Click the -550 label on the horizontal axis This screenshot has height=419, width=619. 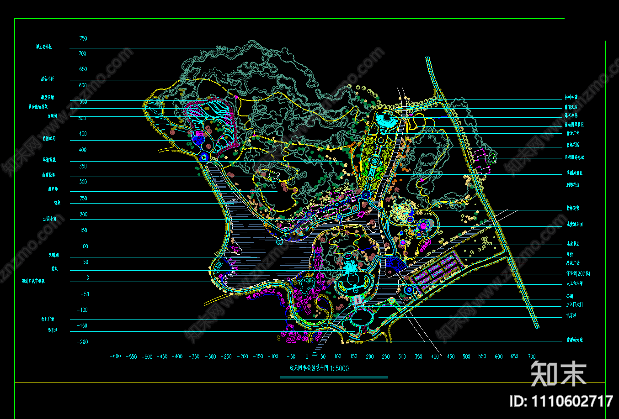tap(131, 356)
